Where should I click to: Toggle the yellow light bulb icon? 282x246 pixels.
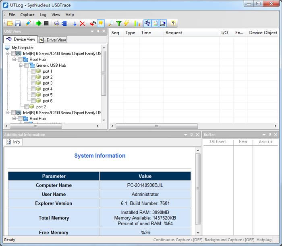pyautogui.click(x=101, y=23)
